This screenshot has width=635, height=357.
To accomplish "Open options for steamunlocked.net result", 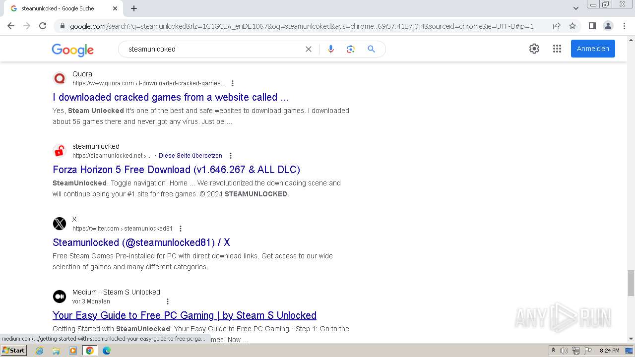I will [x=230, y=156].
